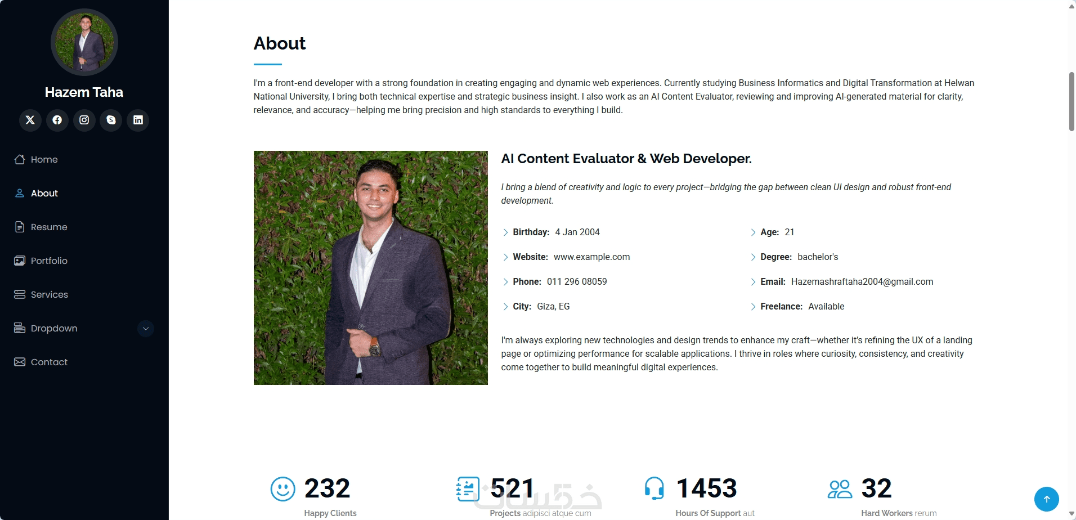Image resolution: width=1076 pixels, height=520 pixels.
Task: Navigate to the Services section
Action: coord(49,295)
